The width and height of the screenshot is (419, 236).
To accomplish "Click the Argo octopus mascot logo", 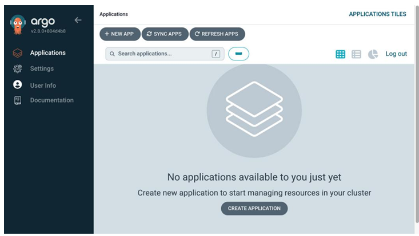I will click(18, 25).
